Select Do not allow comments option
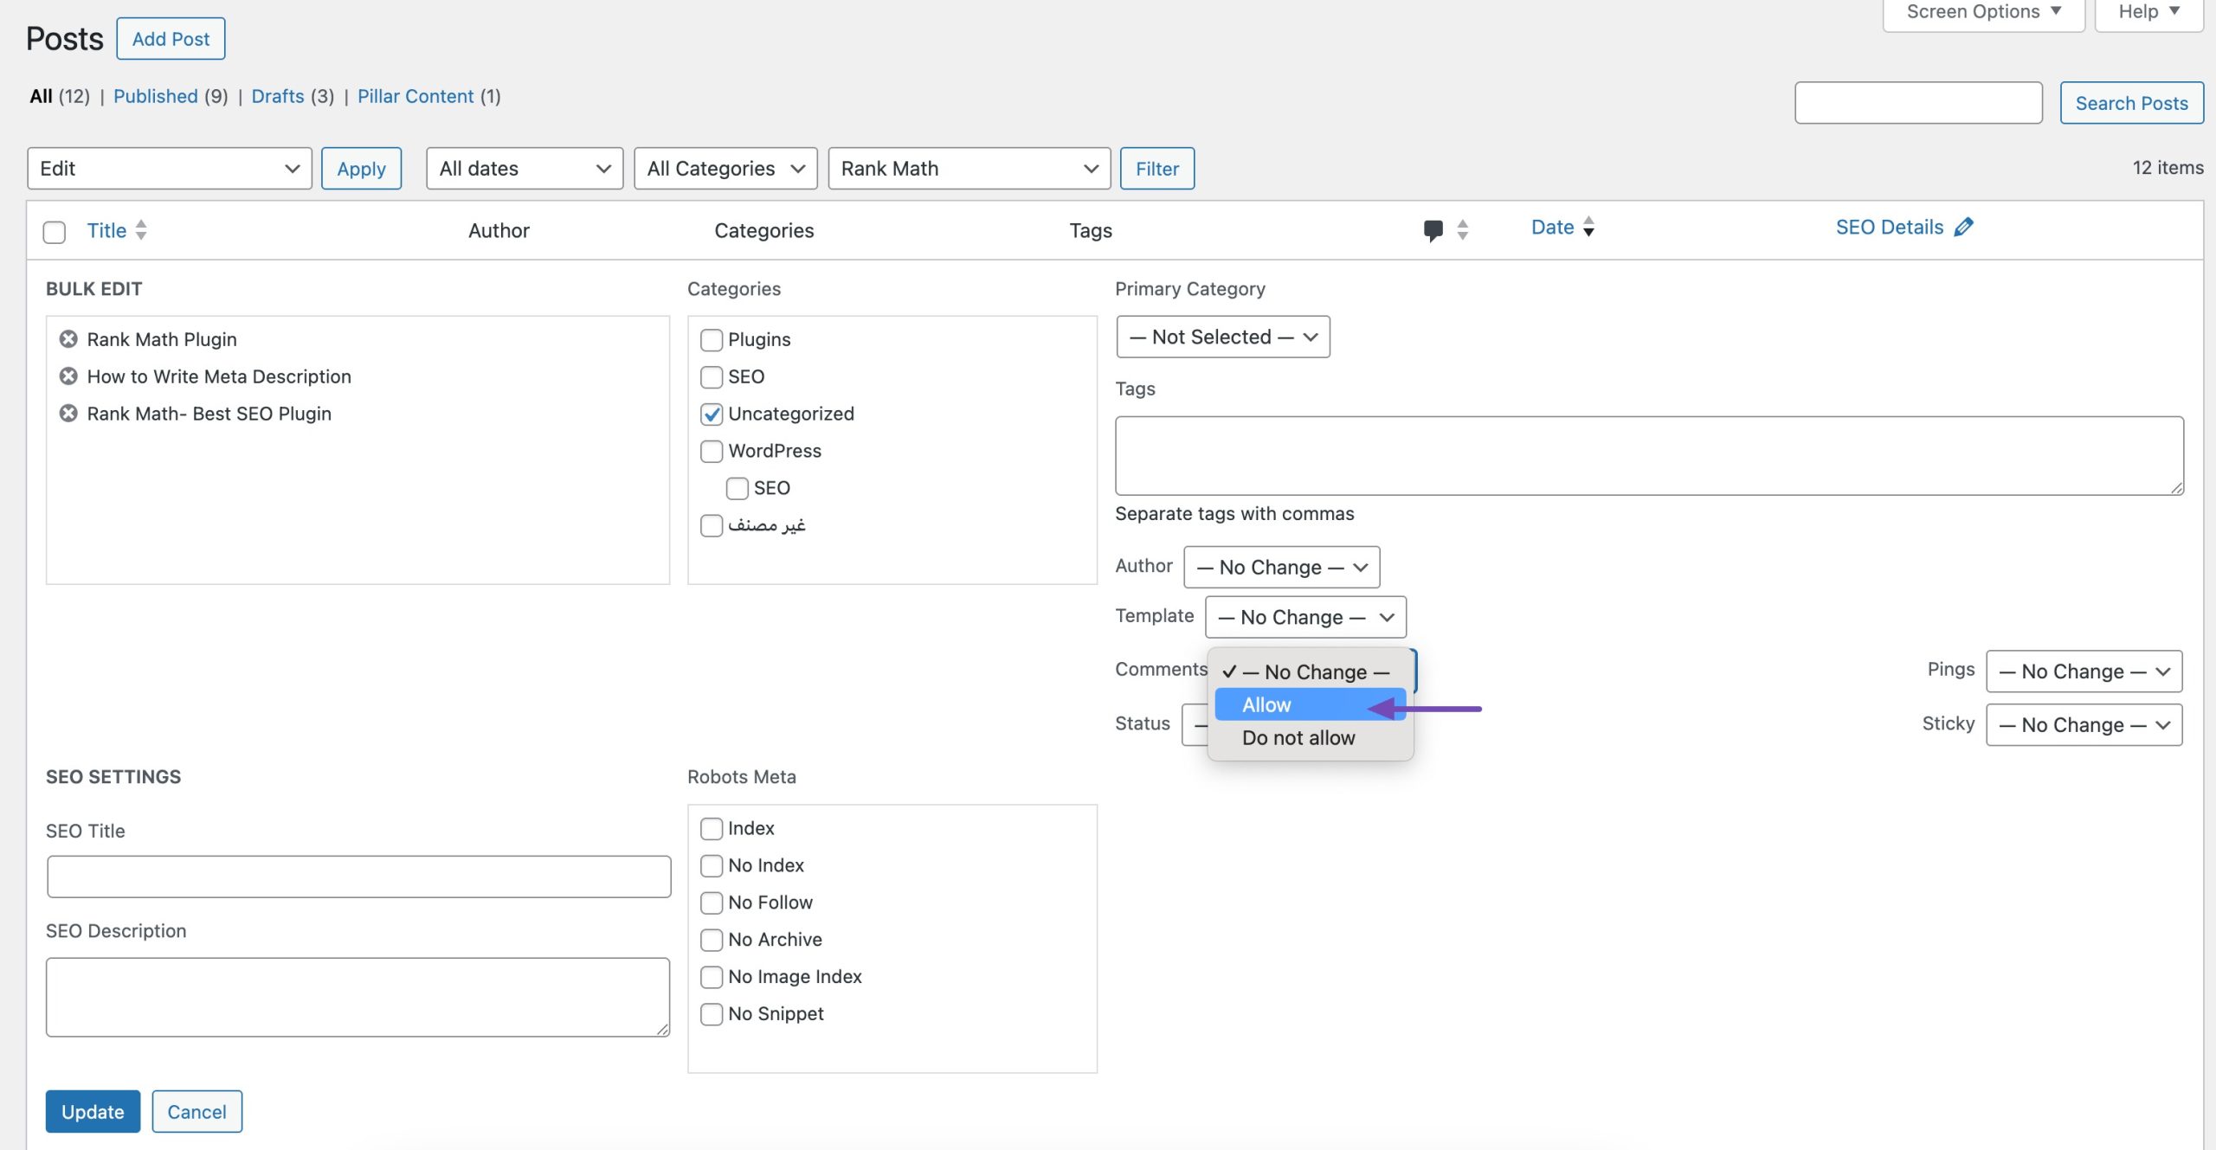The height and width of the screenshot is (1150, 2216). click(1310, 738)
